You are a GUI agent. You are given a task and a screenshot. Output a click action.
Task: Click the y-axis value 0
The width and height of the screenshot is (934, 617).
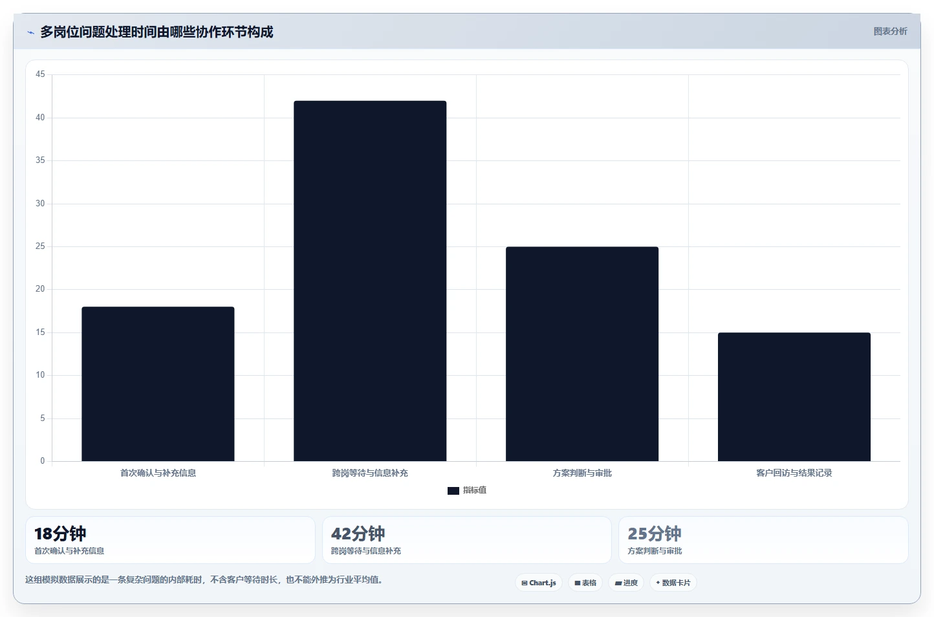point(43,461)
